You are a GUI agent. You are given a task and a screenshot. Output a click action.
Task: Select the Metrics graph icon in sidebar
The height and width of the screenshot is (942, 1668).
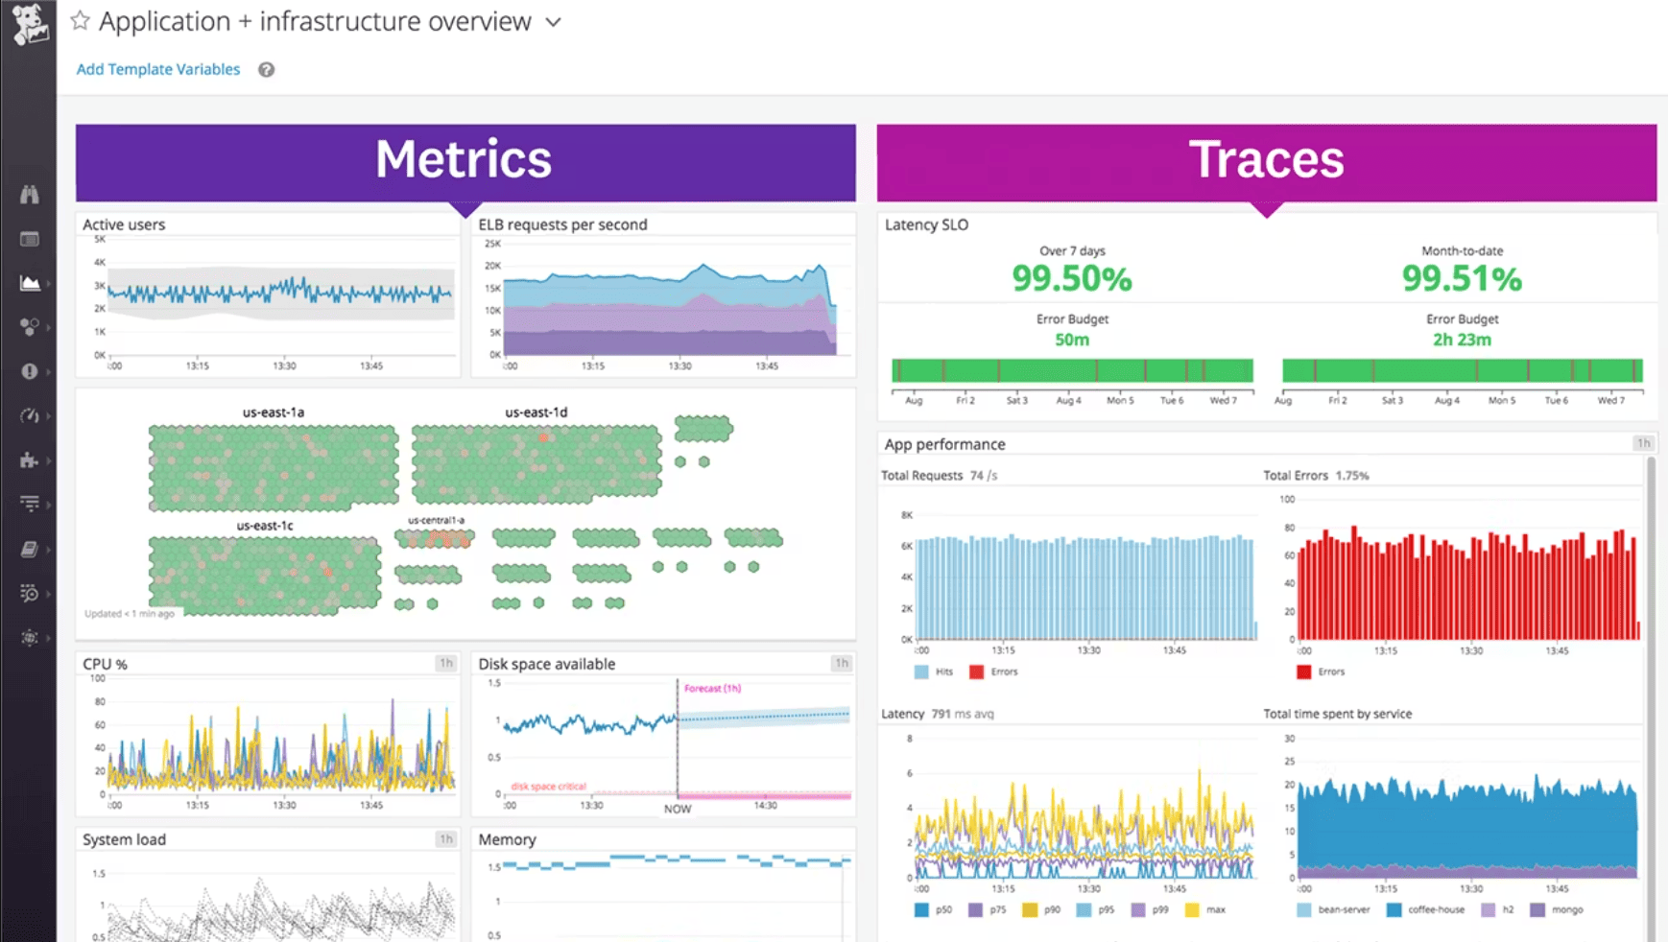pos(30,284)
